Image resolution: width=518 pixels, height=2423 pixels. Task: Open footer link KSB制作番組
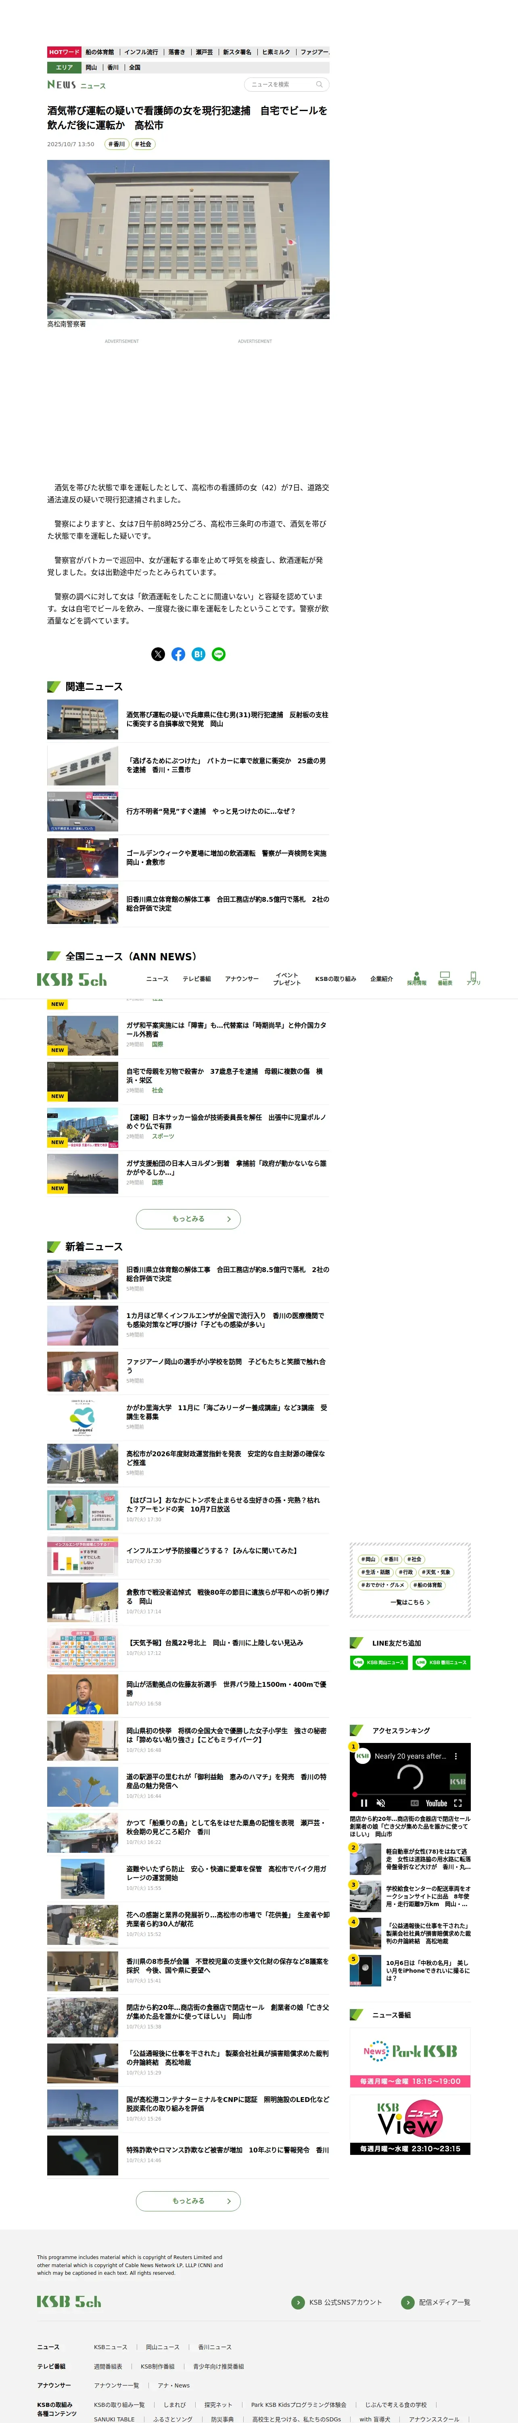158,2366
